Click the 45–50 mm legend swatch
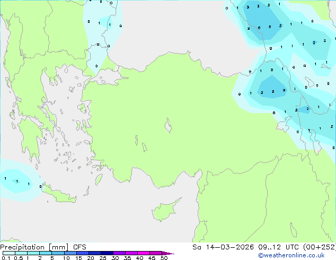The width and height of the screenshot is (336, 260). tap(156, 253)
